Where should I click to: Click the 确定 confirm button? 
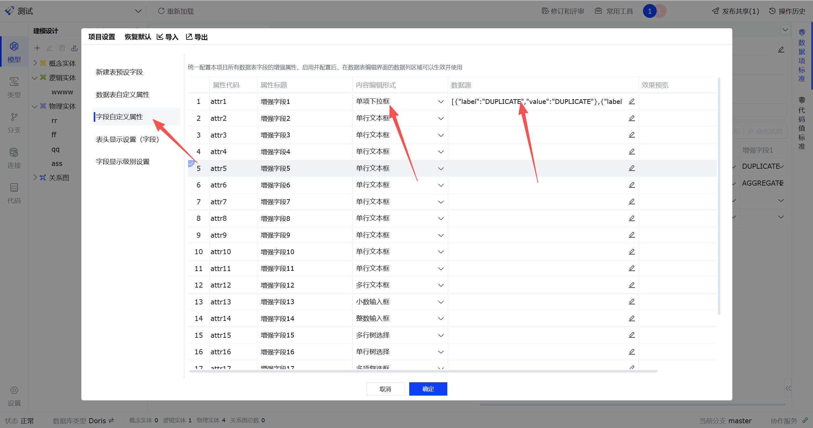coord(428,389)
